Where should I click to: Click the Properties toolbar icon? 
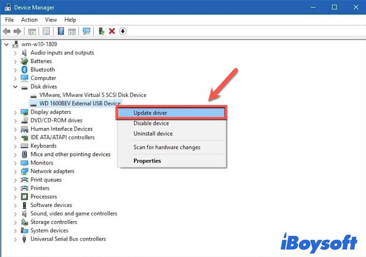click(x=46, y=31)
